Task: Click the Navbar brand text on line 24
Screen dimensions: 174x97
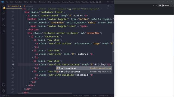Action: coord(78,16)
